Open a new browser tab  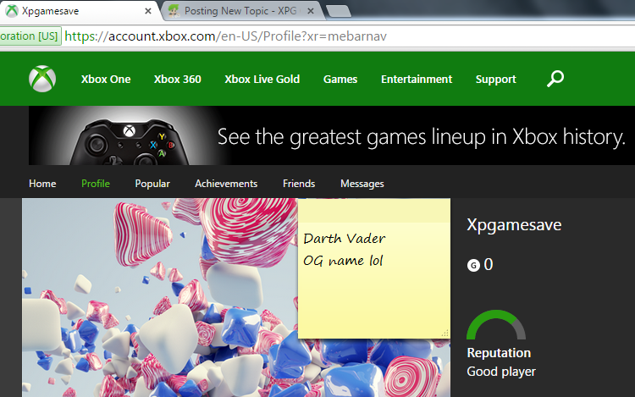pyautogui.click(x=339, y=11)
